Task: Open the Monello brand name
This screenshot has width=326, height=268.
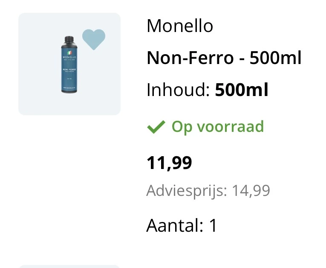Action: click(179, 26)
